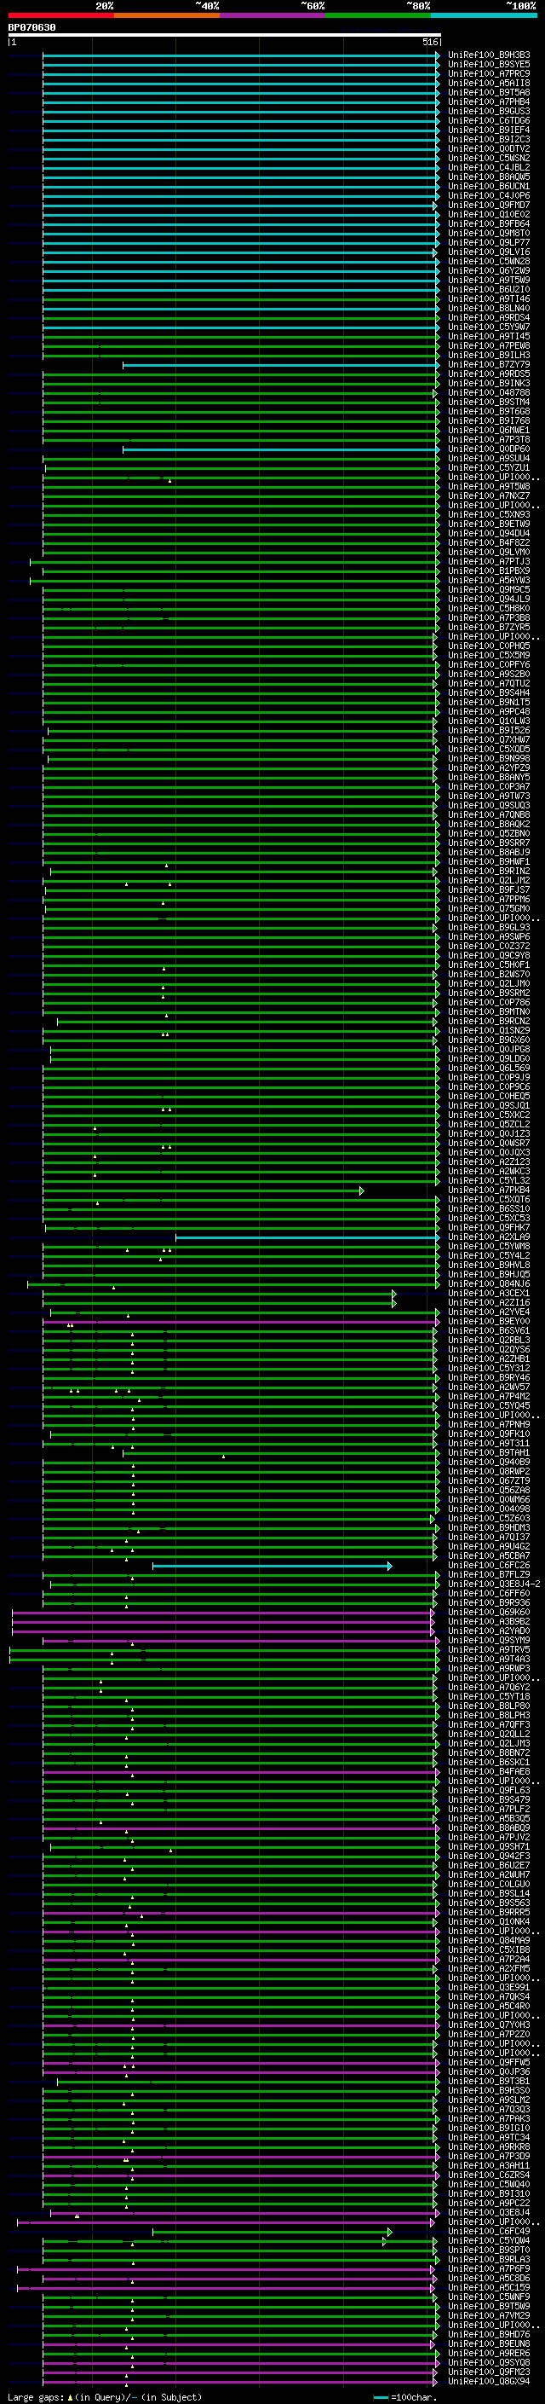The width and height of the screenshot is (545, 2404).
Task: Select the UniRef100_B6UCN1 label
Action: (488, 186)
